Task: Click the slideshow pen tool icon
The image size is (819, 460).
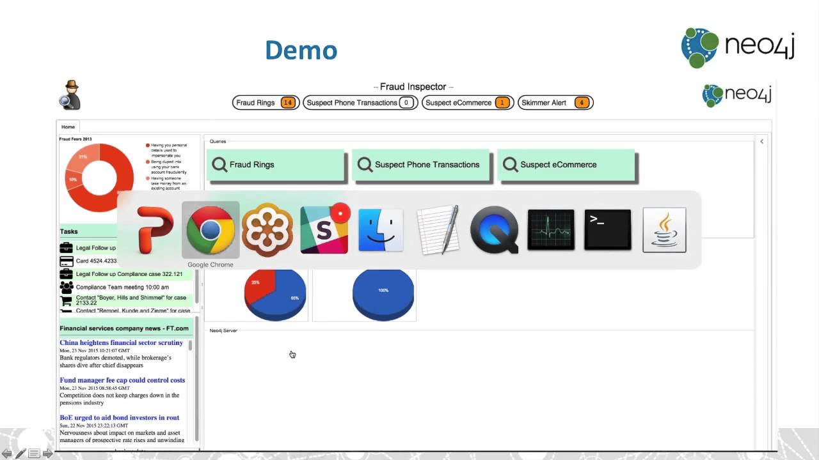Action: coord(20,454)
